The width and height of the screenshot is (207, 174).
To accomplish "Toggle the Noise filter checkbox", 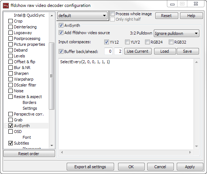I will pyautogui.click(x=11, y=91).
